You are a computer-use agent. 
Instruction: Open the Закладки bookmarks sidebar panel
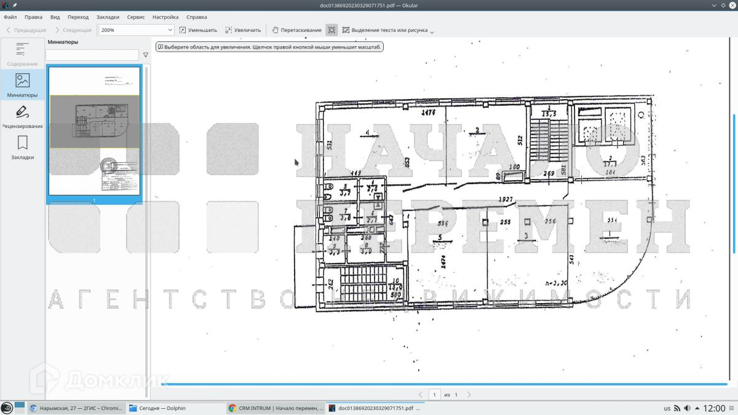pyautogui.click(x=22, y=148)
